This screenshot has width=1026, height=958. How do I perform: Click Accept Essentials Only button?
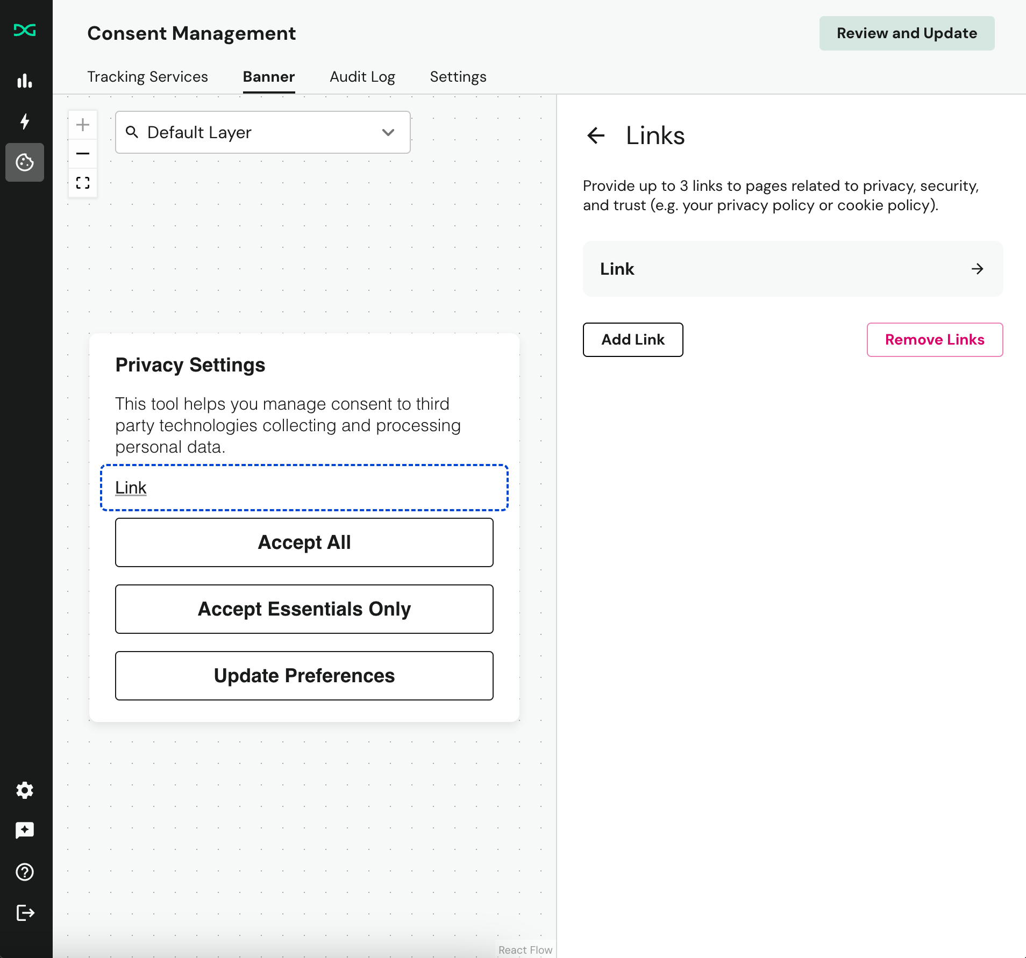click(304, 609)
